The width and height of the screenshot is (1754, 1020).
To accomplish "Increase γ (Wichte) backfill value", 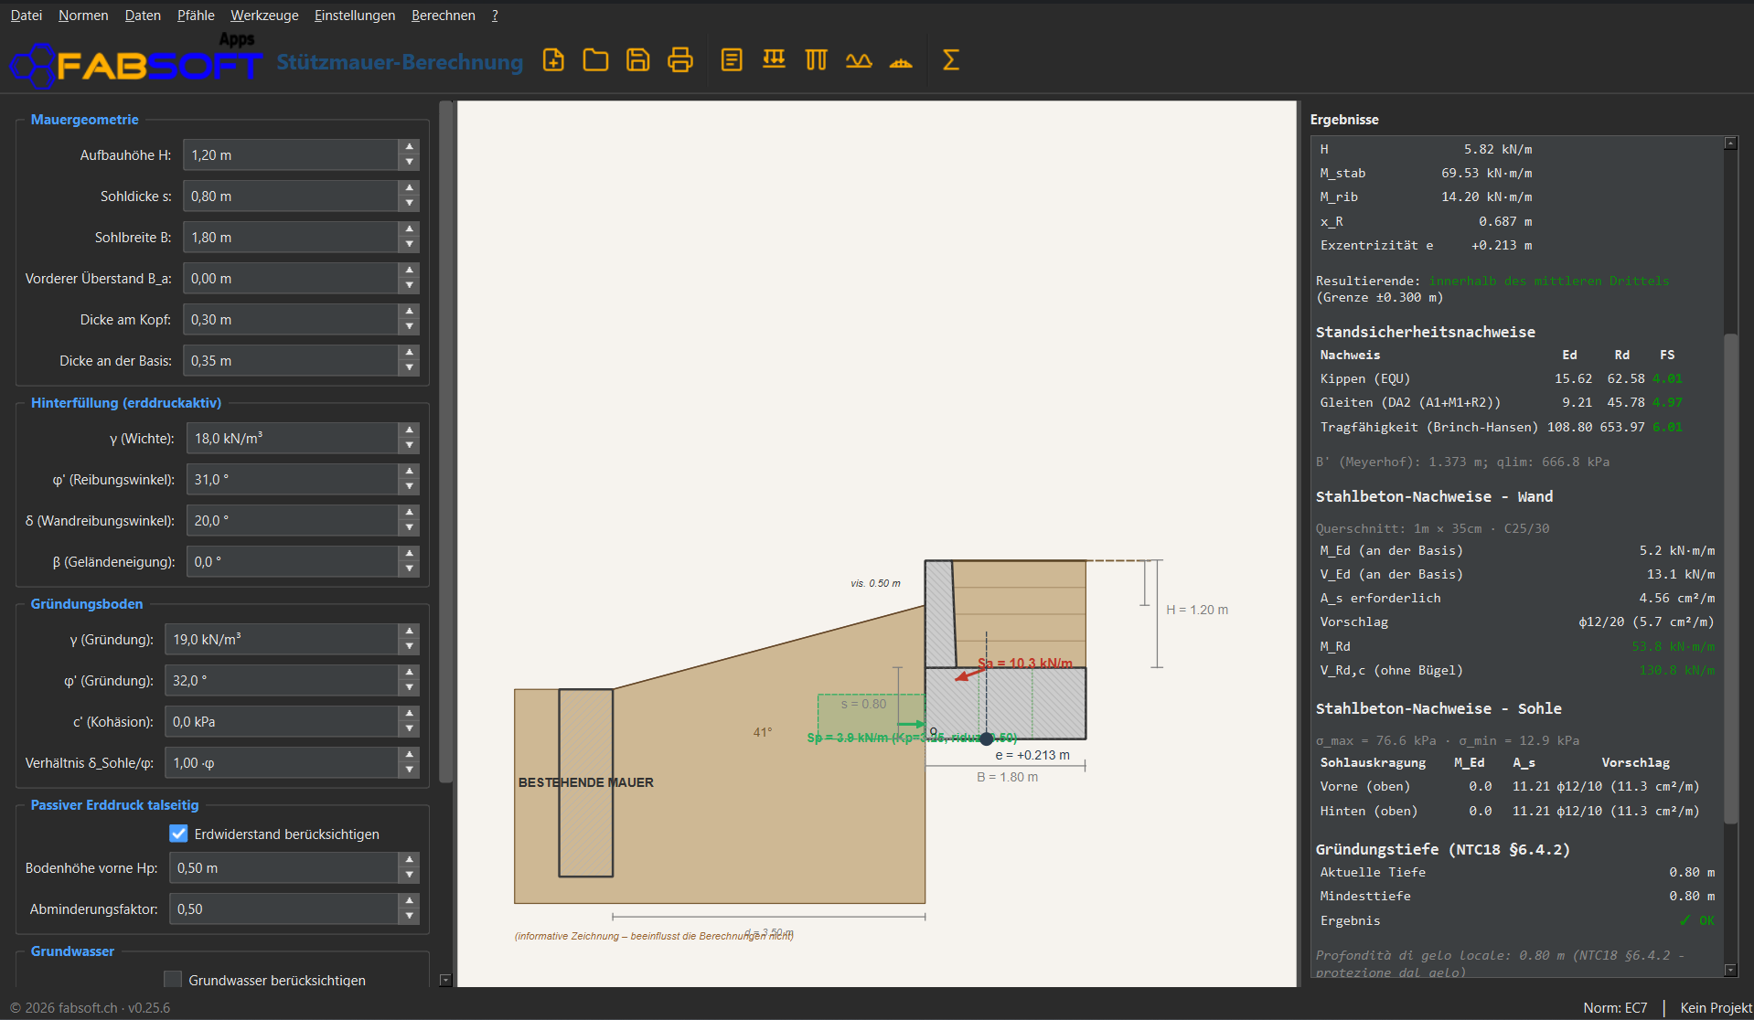I will pos(410,430).
